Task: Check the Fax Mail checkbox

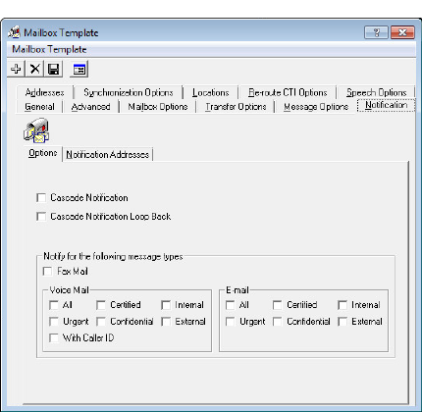Action: pyautogui.click(x=47, y=271)
